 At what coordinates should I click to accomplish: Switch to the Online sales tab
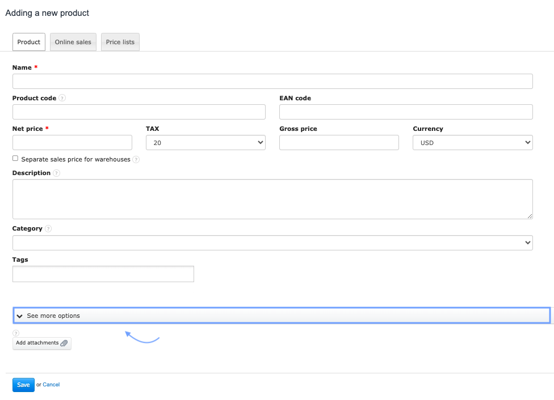[x=73, y=42]
